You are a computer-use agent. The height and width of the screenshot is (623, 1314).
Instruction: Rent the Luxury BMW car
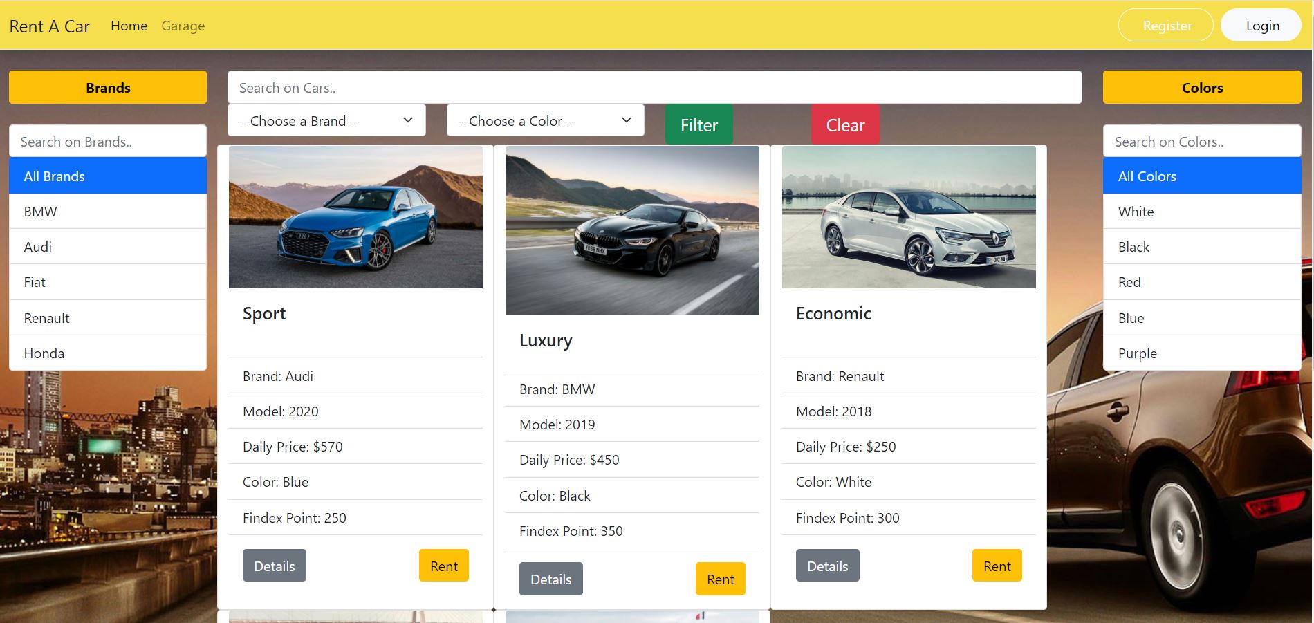pyautogui.click(x=720, y=579)
